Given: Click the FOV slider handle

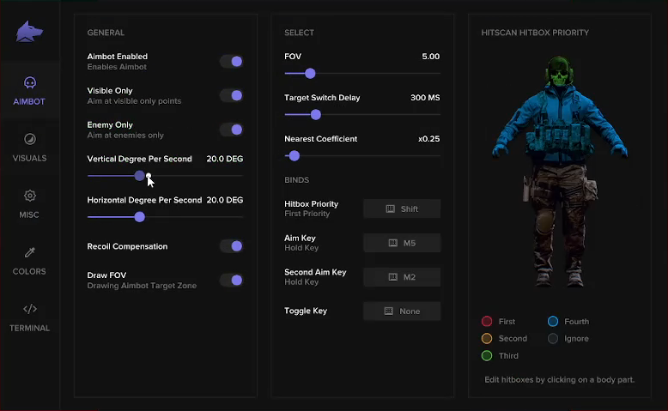Looking at the screenshot, I should (x=310, y=73).
